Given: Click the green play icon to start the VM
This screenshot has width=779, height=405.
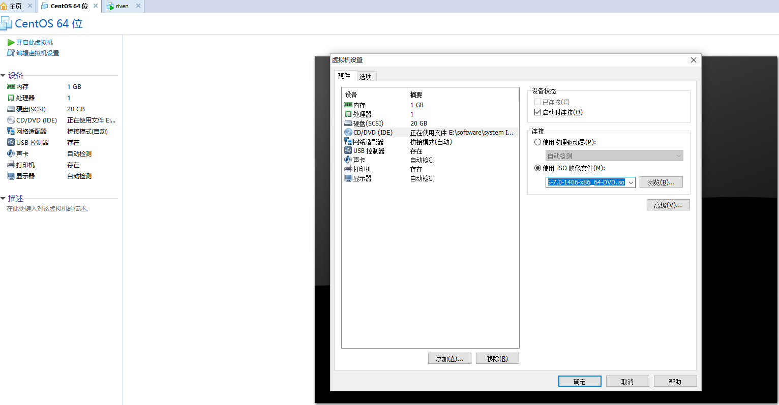Looking at the screenshot, I should [11, 43].
